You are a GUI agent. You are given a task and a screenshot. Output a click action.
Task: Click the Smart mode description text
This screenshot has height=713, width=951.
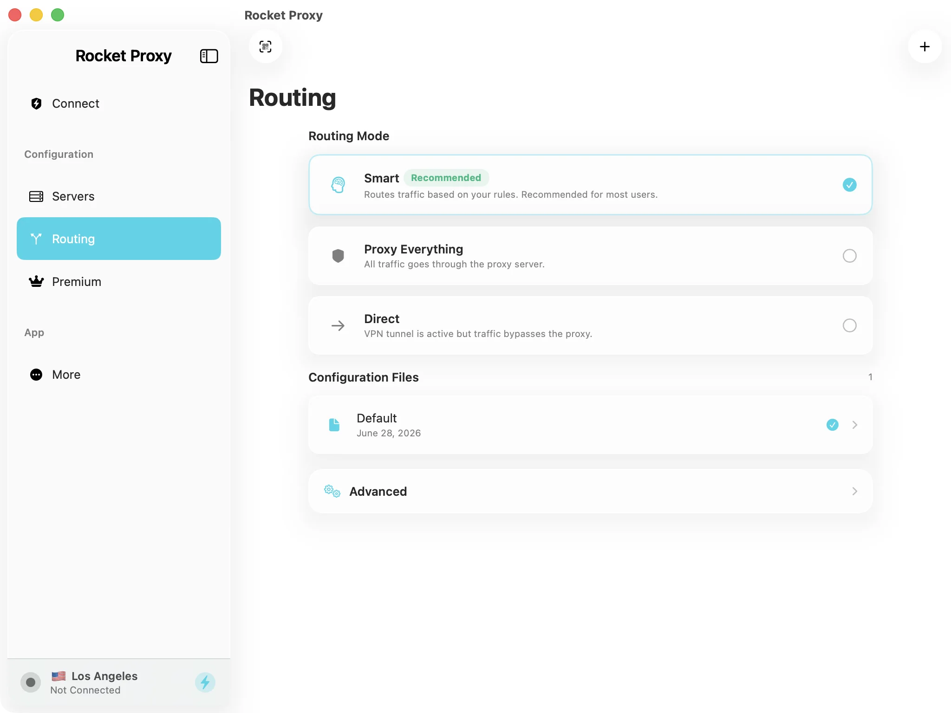pyautogui.click(x=511, y=194)
